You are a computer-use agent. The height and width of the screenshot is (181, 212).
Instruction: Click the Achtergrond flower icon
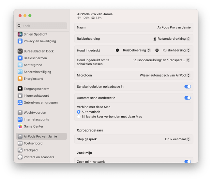(x=20, y=65)
